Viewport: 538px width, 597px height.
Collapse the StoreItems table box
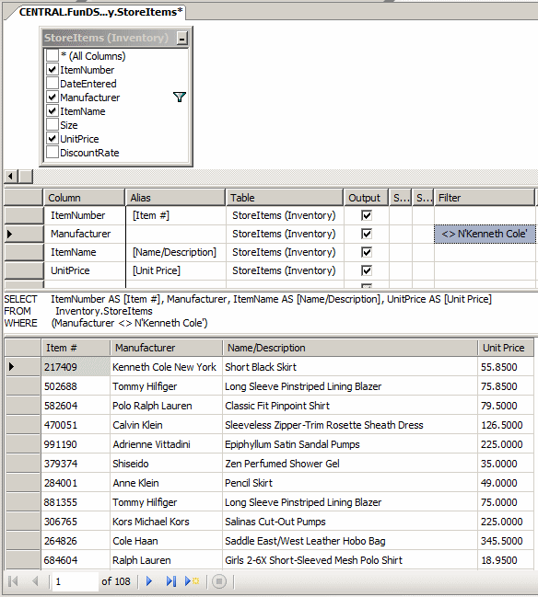click(182, 38)
